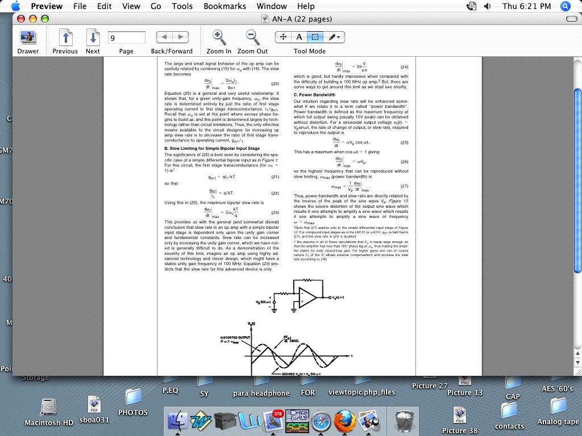Open the Edit menu
This screenshot has height=436, width=582.
pyautogui.click(x=105, y=6)
